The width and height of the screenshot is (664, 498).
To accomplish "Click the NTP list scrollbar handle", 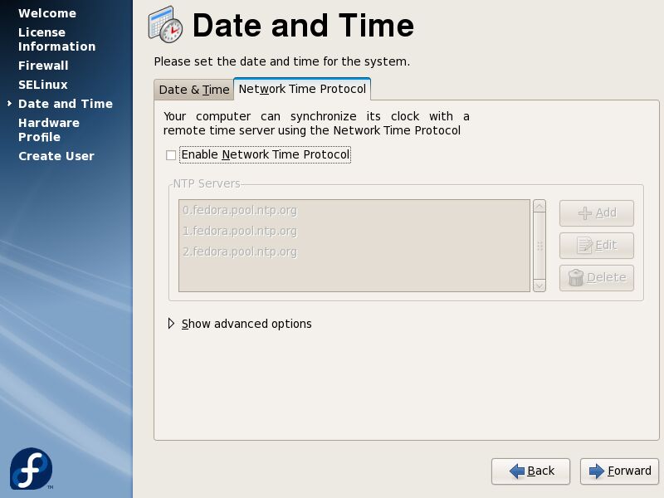I will (x=539, y=246).
